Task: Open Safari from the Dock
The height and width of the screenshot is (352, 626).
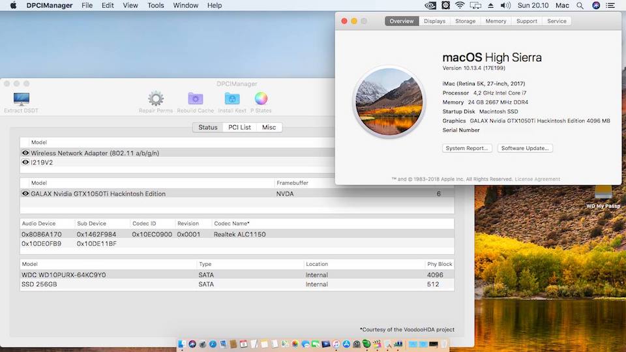Action: click(213, 344)
